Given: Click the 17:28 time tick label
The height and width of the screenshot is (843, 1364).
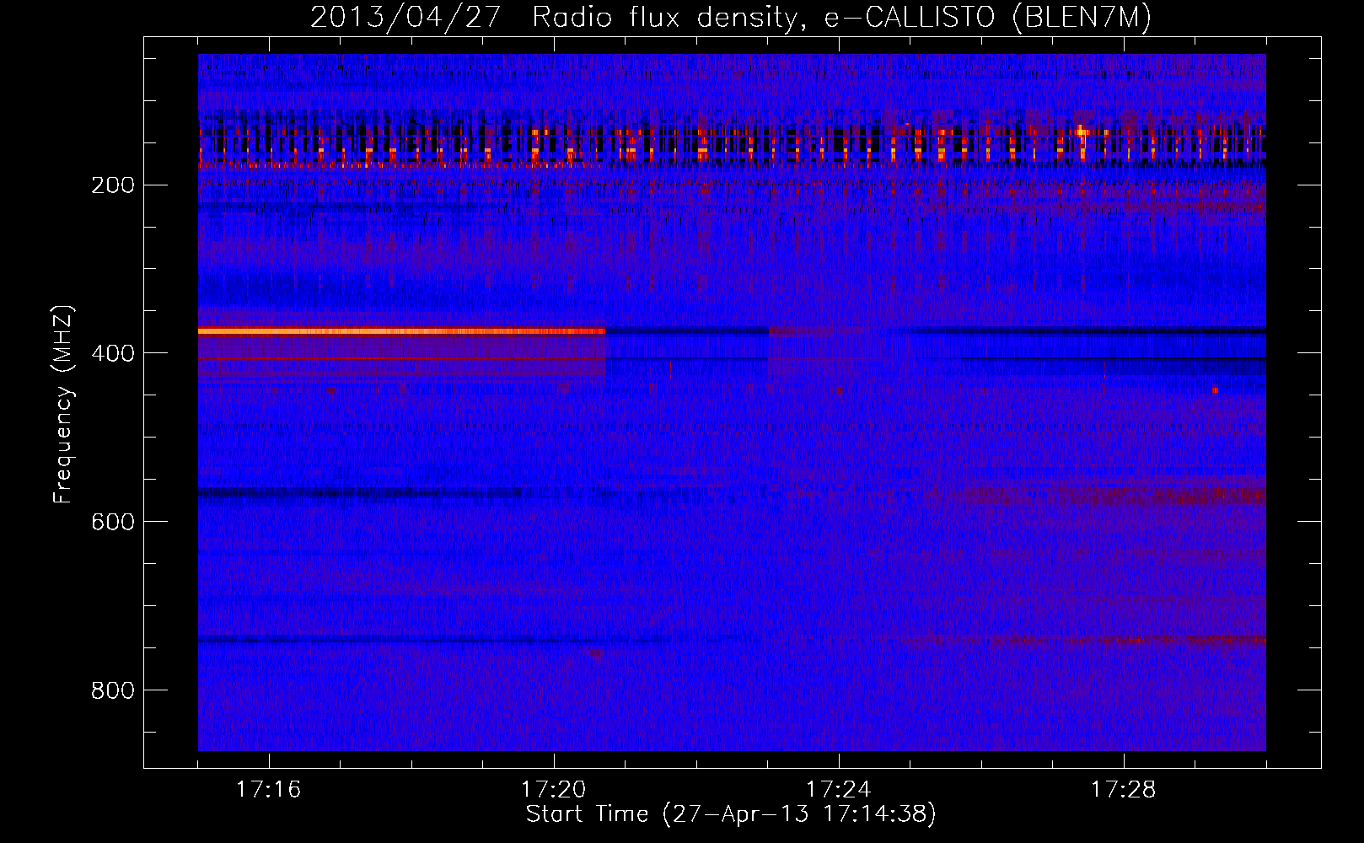Looking at the screenshot, I should (1124, 790).
